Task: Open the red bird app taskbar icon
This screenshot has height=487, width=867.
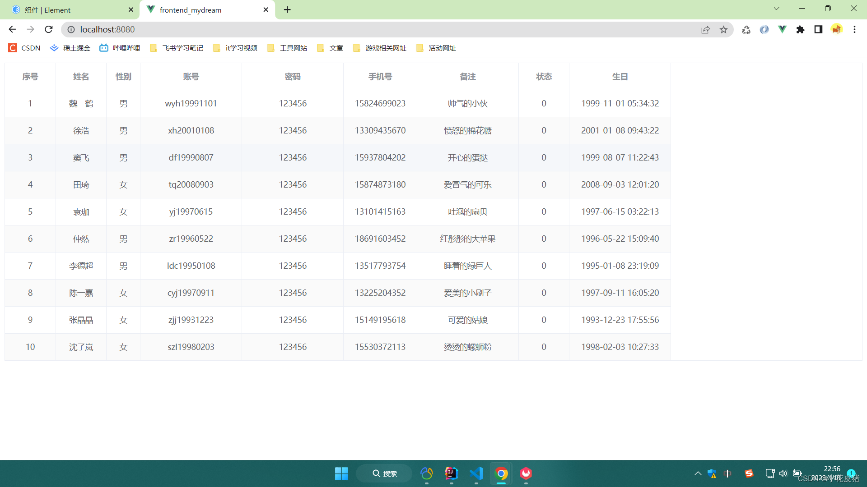Action: (526, 473)
